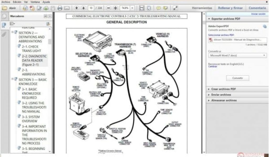Go to previous page with up arrow
This screenshot has height=157, width=269.
[x=76, y=8]
